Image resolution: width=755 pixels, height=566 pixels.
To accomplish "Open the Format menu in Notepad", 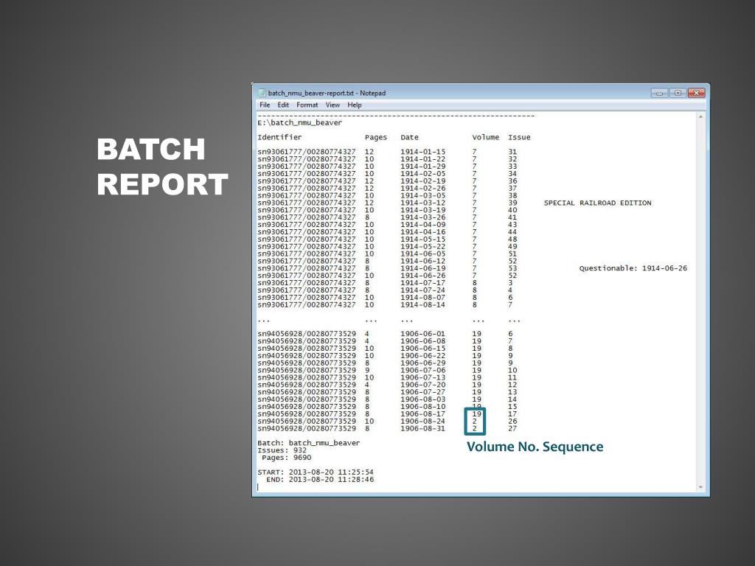I will pos(307,105).
